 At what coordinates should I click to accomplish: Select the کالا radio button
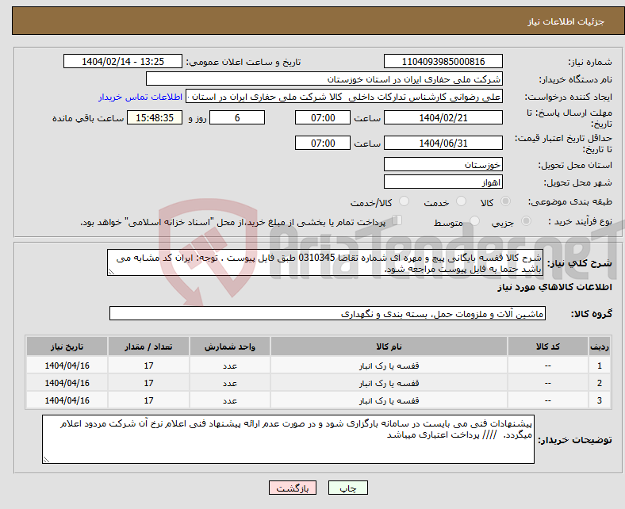tap(506, 202)
